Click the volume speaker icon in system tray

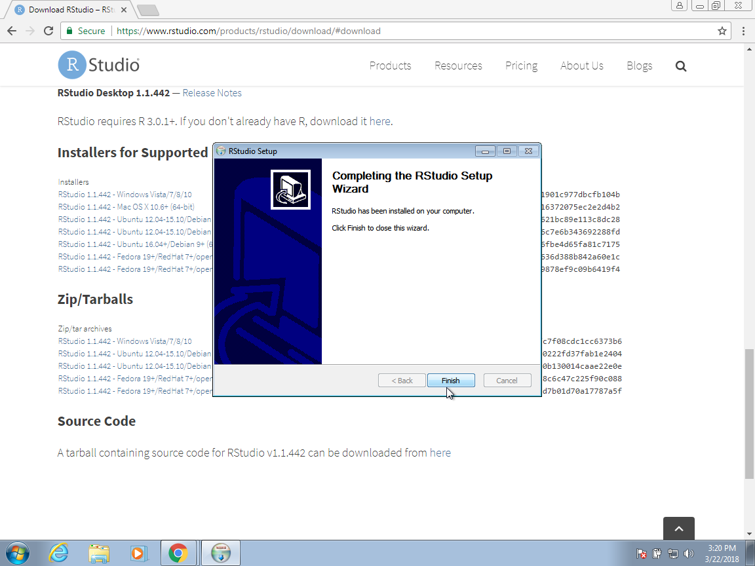point(688,554)
